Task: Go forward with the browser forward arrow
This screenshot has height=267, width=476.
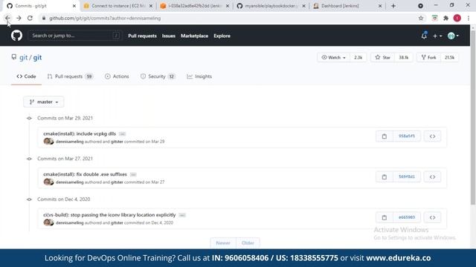Action: [19, 18]
